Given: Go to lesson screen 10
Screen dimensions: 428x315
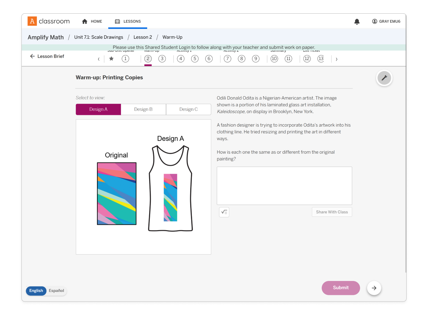Looking at the screenshot, I should 274,59.
